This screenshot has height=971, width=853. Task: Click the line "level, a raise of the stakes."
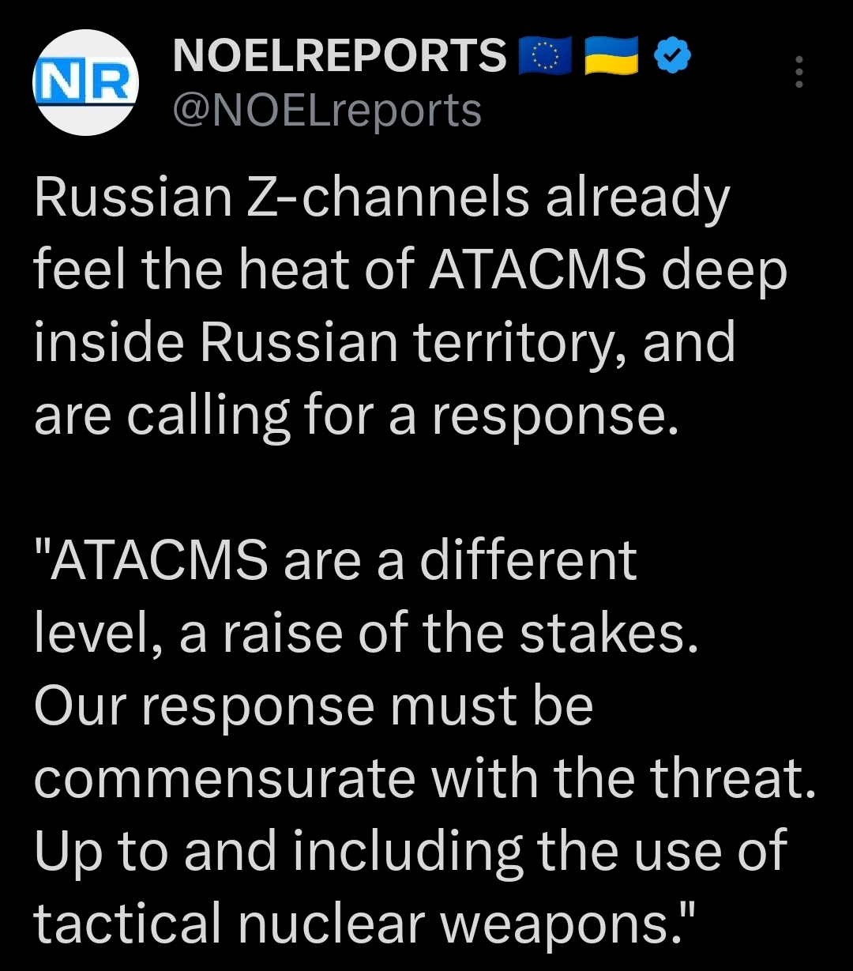[x=366, y=632]
